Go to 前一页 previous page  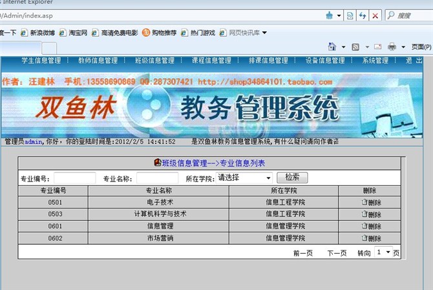[x=303, y=253]
